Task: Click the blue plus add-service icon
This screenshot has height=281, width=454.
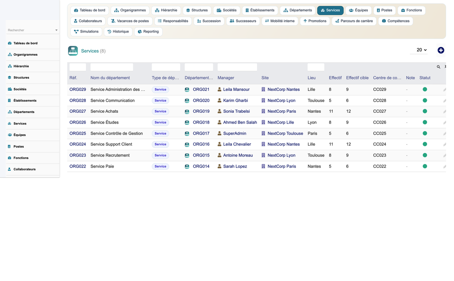Action: [x=441, y=50]
